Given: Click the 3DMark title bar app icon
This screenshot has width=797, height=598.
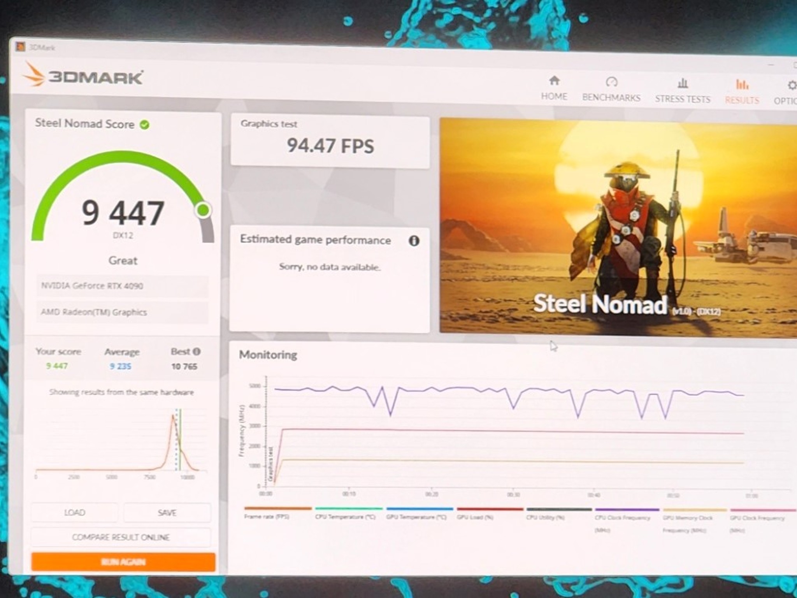Looking at the screenshot, I should click(20, 47).
